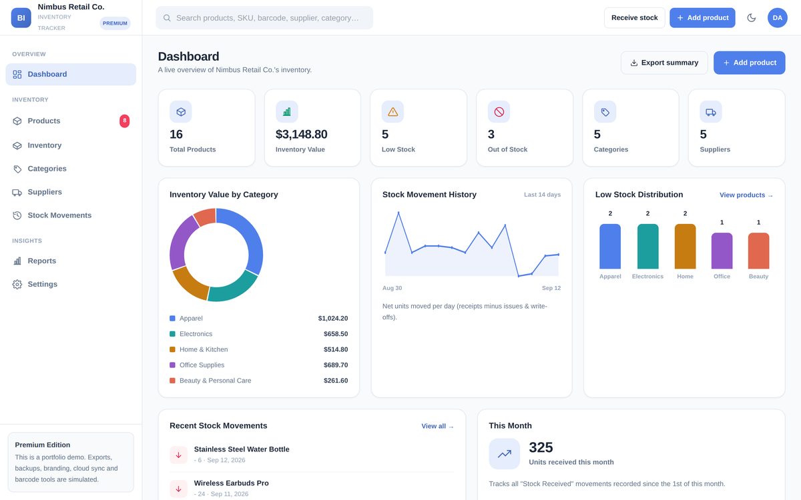The width and height of the screenshot is (801, 500).
Task: Click the Inventory layers icon in sidebar
Action: (x=17, y=145)
